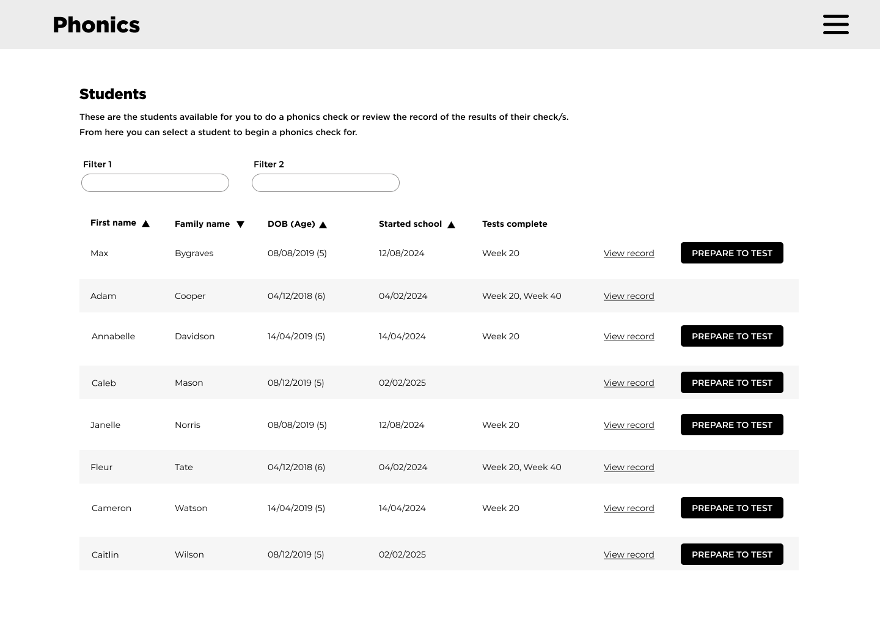Viewport: 880px width, 626px height.
Task: View record for Max Bygraves
Action: (x=629, y=253)
